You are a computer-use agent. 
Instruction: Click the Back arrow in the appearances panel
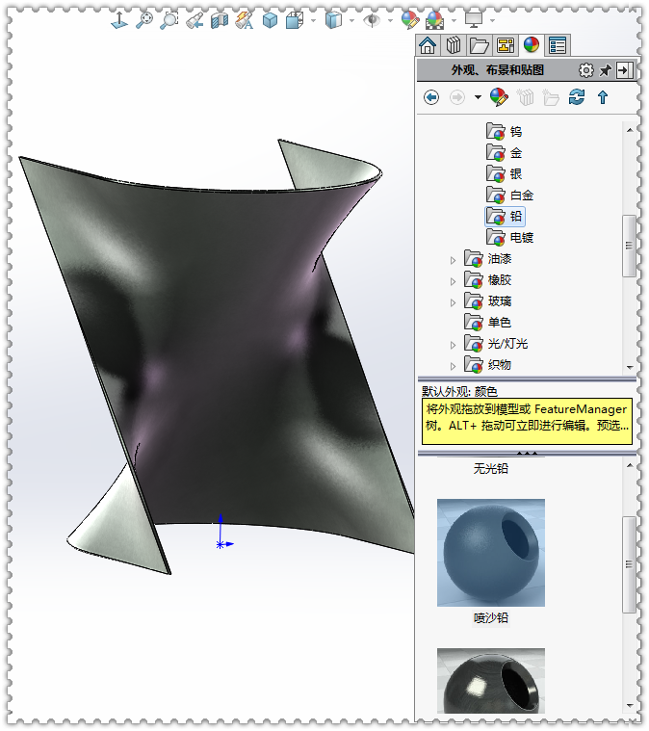(431, 97)
